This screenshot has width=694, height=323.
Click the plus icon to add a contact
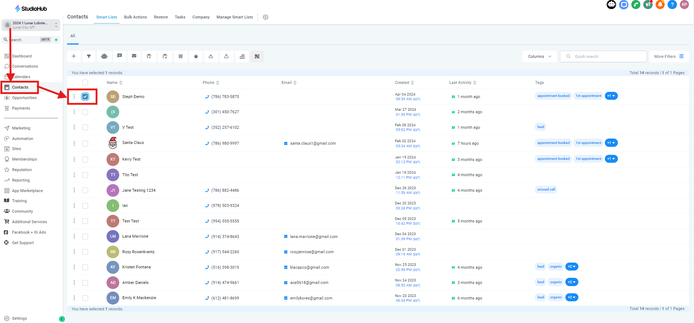coord(74,56)
